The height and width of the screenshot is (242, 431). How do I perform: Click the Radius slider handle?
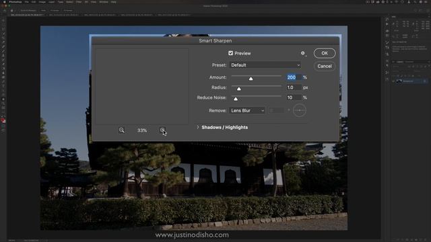(x=239, y=89)
